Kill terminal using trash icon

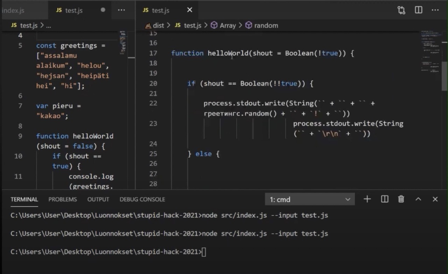pyautogui.click(x=401, y=199)
